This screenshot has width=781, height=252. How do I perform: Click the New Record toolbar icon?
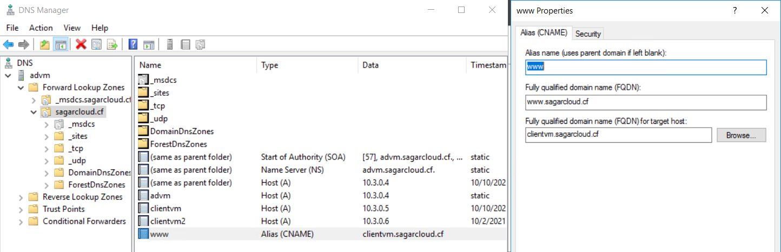(x=185, y=44)
